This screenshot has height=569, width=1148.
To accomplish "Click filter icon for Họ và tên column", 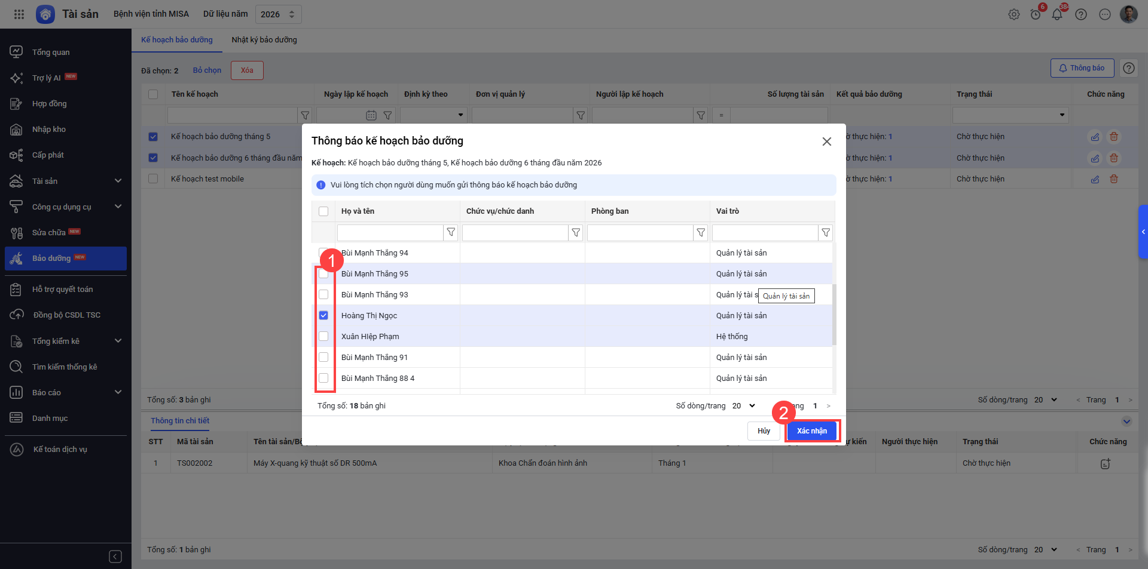I will (451, 232).
